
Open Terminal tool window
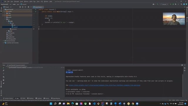point(38,98)
